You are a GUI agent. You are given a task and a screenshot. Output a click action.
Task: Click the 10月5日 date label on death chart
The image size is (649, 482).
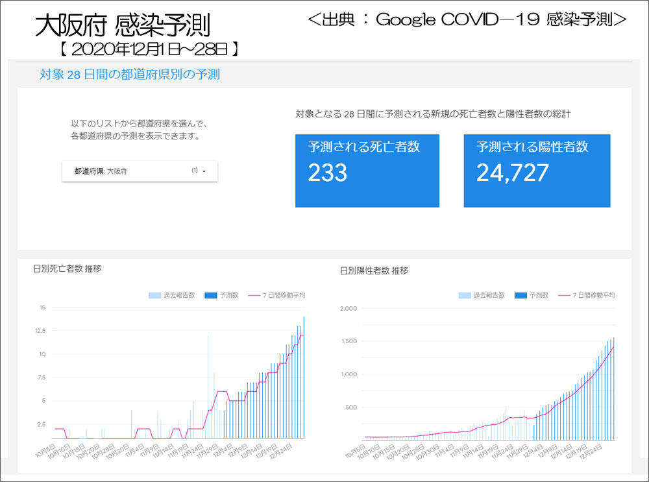45,451
